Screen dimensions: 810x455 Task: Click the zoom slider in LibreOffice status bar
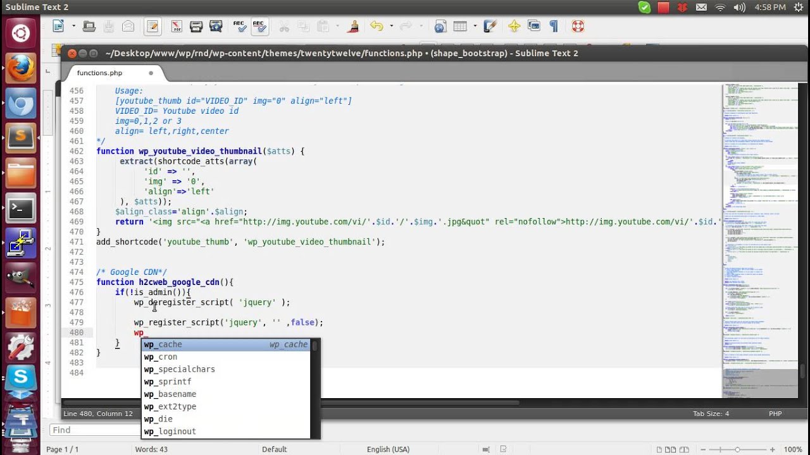pos(737,449)
